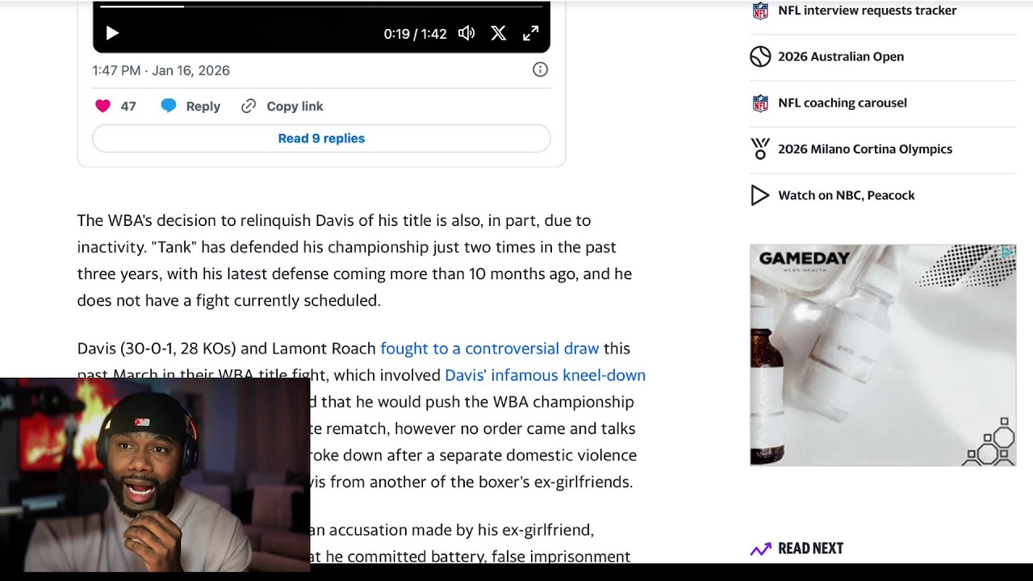The width and height of the screenshot is (1033, 581).
Task: Click the NFL shield beside interview requests tracker
Action: 760,10
